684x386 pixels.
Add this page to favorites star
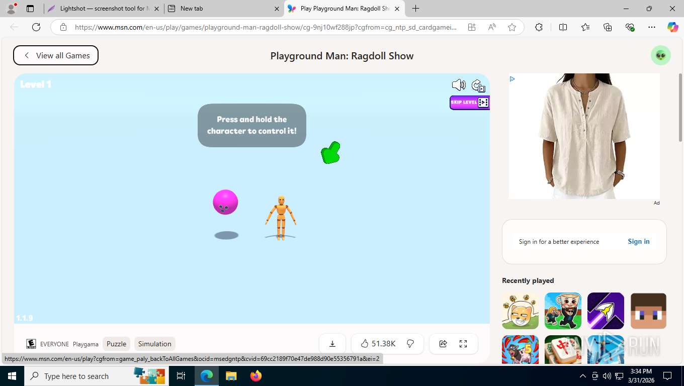[x=512, y=27]
